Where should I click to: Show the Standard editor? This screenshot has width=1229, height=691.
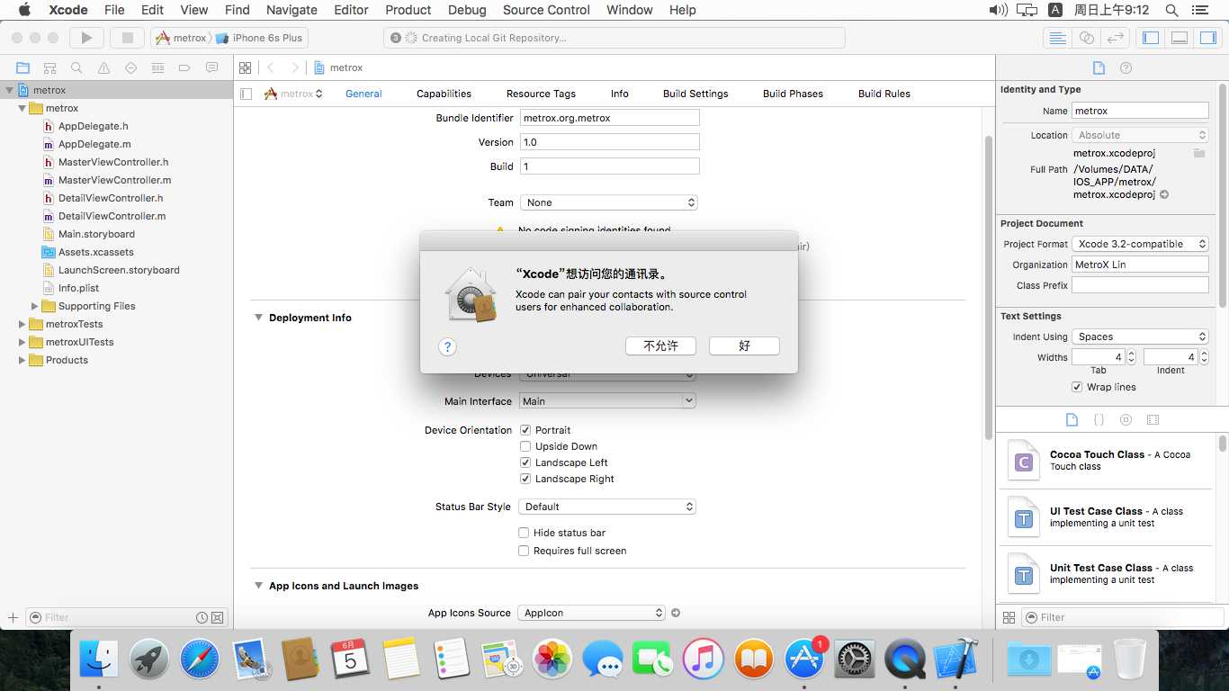1058,38
